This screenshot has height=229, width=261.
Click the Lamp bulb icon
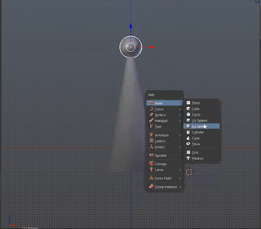152,169
